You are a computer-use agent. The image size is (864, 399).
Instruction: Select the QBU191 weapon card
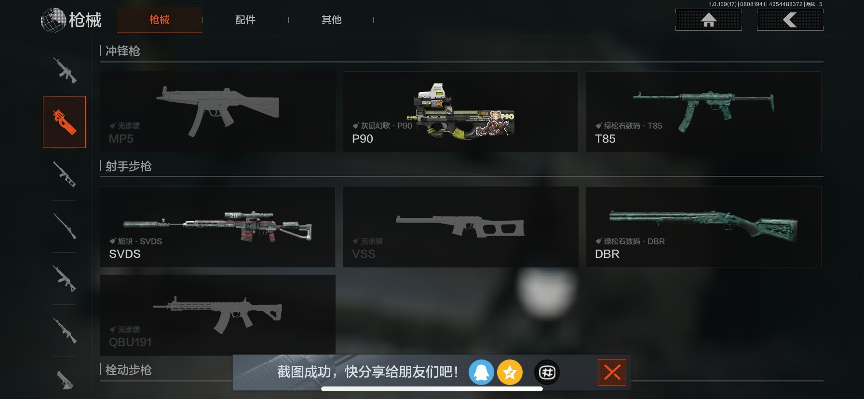click(217, 315)
